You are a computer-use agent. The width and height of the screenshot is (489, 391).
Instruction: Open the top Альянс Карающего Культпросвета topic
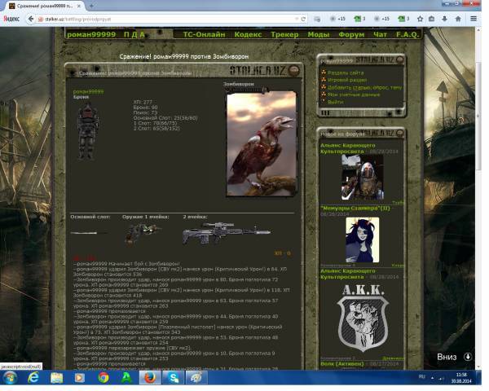348,148
